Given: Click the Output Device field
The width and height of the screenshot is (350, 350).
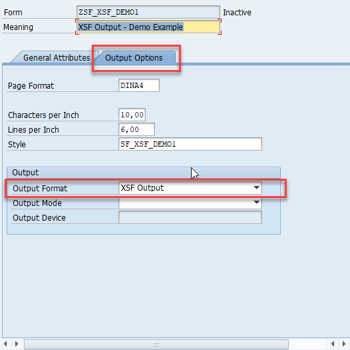Looking at the screenshot, I should 190,217.
